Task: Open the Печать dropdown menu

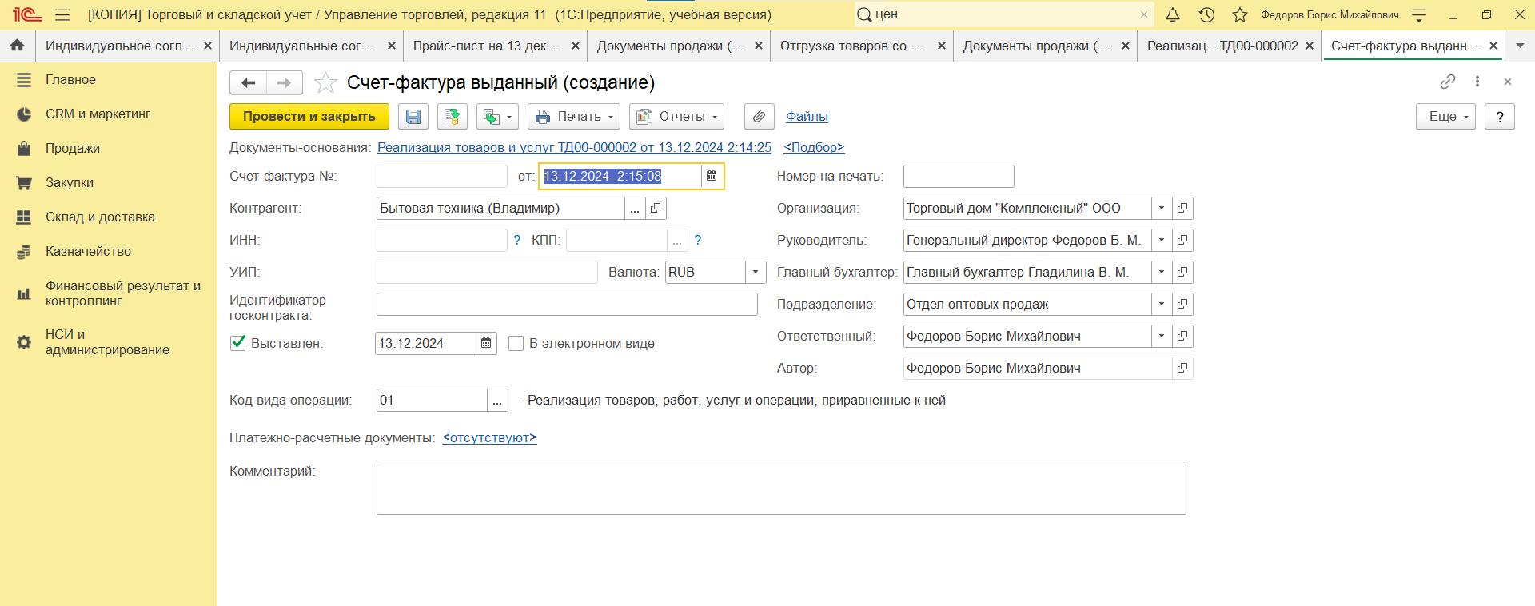Action: (x=574, y=117)
